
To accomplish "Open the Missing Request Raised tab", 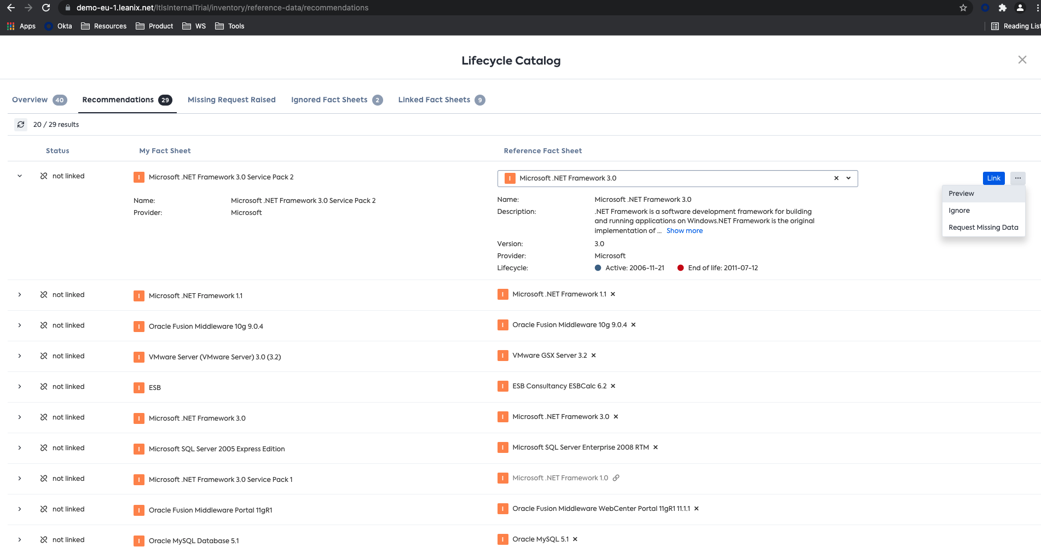I will [232, 100].
